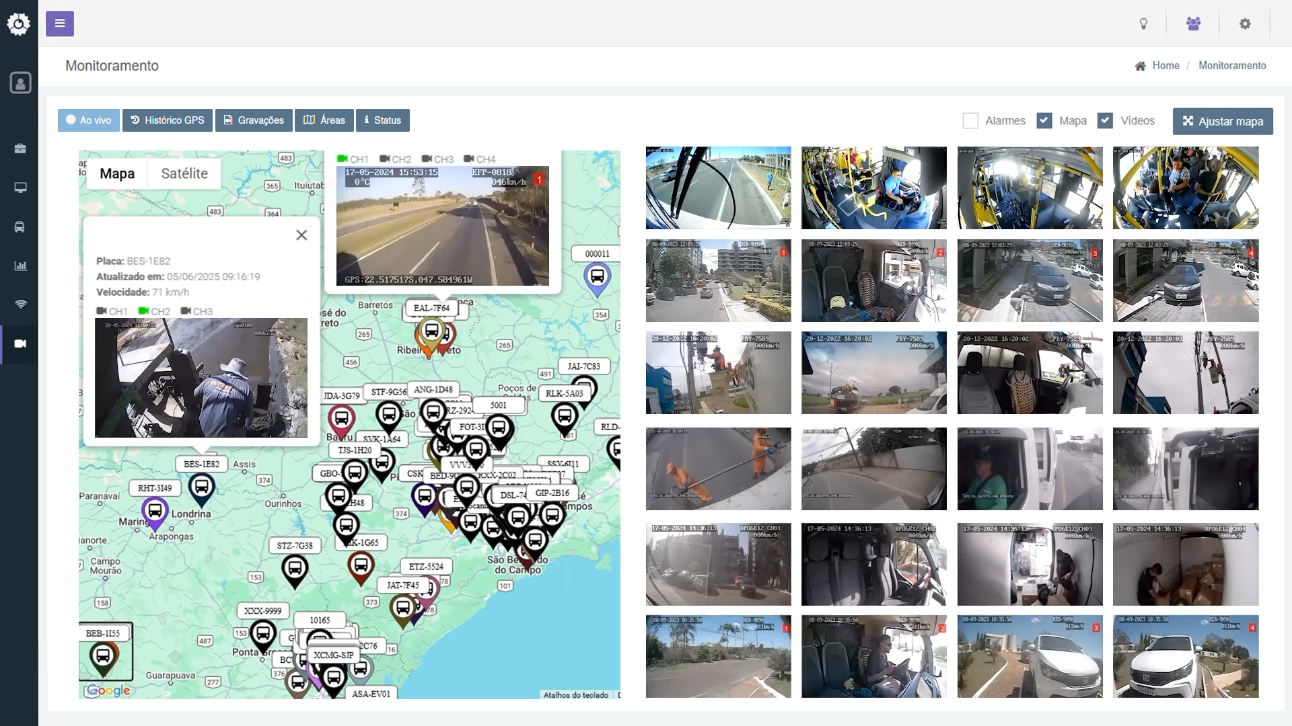Navigate to Home via breadcrumb link
The width and height of the screenshot is (1292, 726).
tap(1166, 65)
